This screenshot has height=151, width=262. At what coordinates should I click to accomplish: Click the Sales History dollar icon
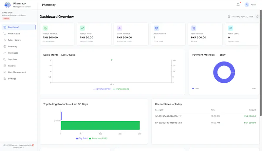[5, 40]
